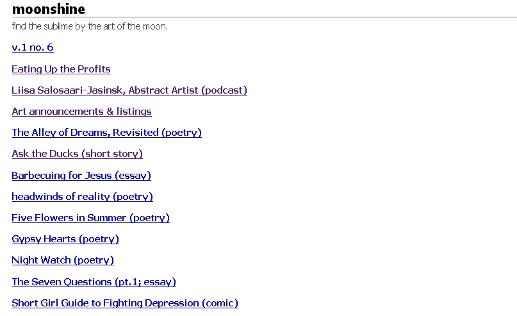Image resolution: width=517 pixels, height=316 pixels.
Task: Open The Seven Questions part 1 essay
Action: coord(94,282)
